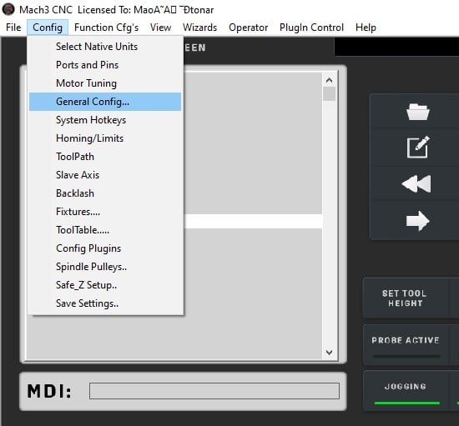Open Homing/Limits settings
This screenshot has height=426, width=459.
[105, 138]
